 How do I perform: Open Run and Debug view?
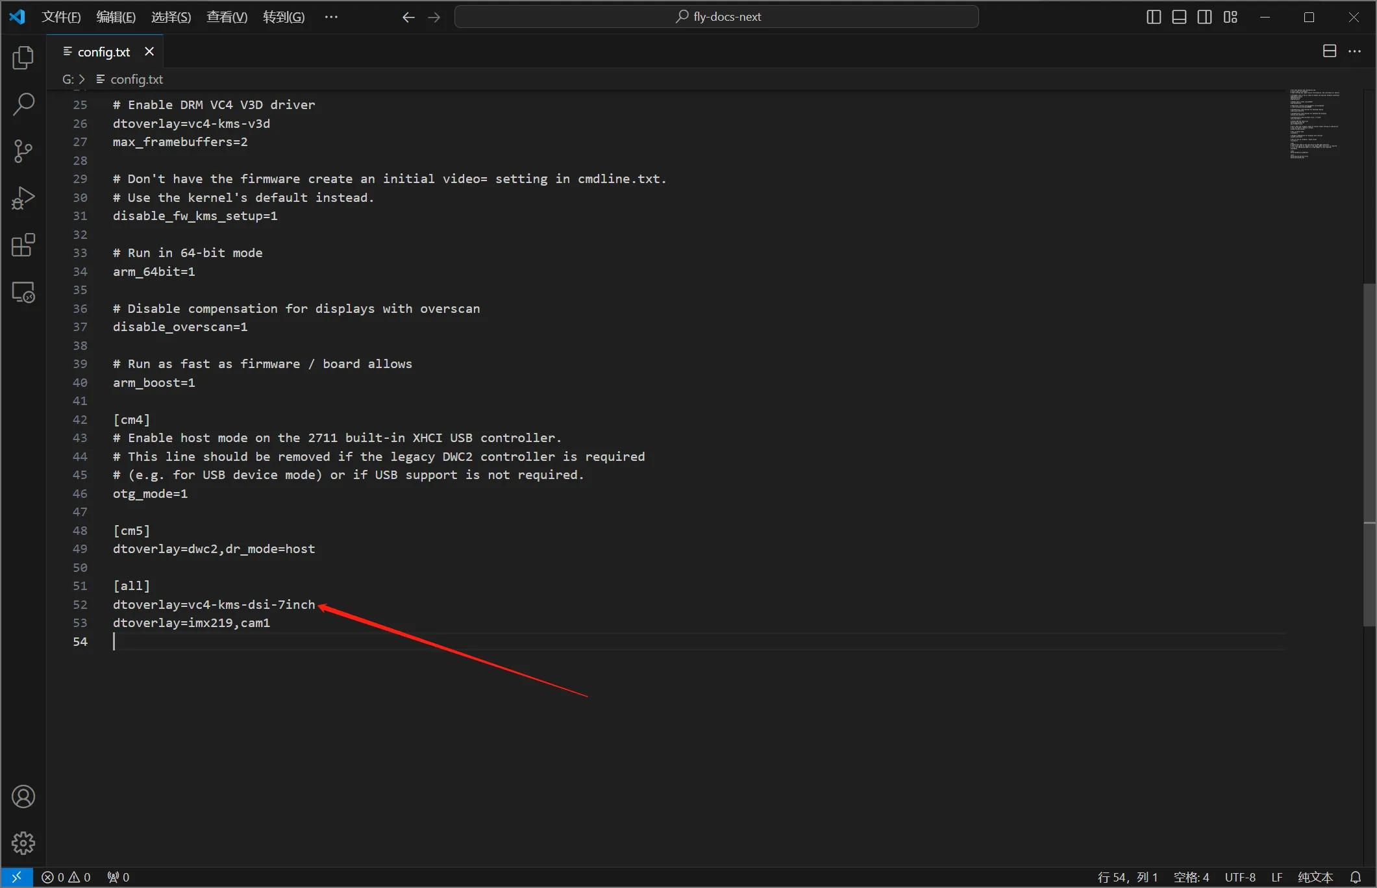pos(23,198)
